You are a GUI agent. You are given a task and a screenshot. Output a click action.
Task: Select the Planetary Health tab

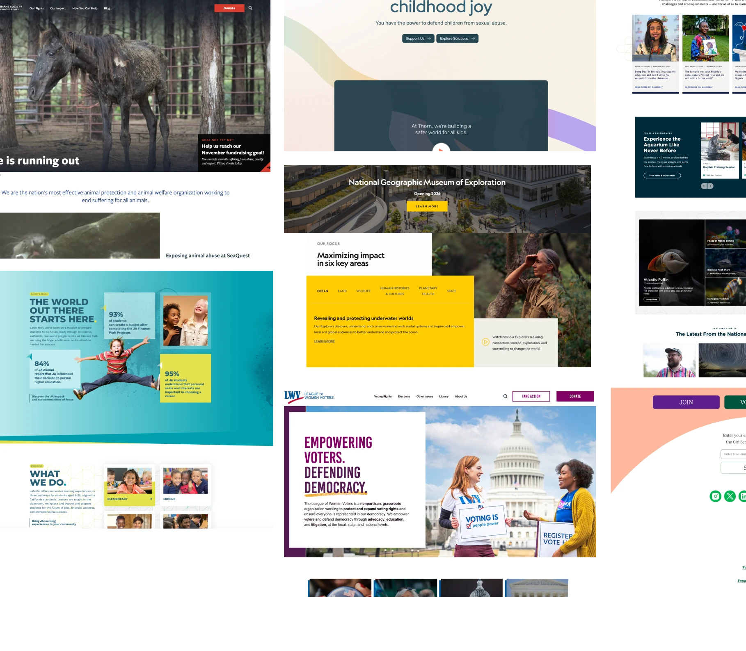(428, 291)
